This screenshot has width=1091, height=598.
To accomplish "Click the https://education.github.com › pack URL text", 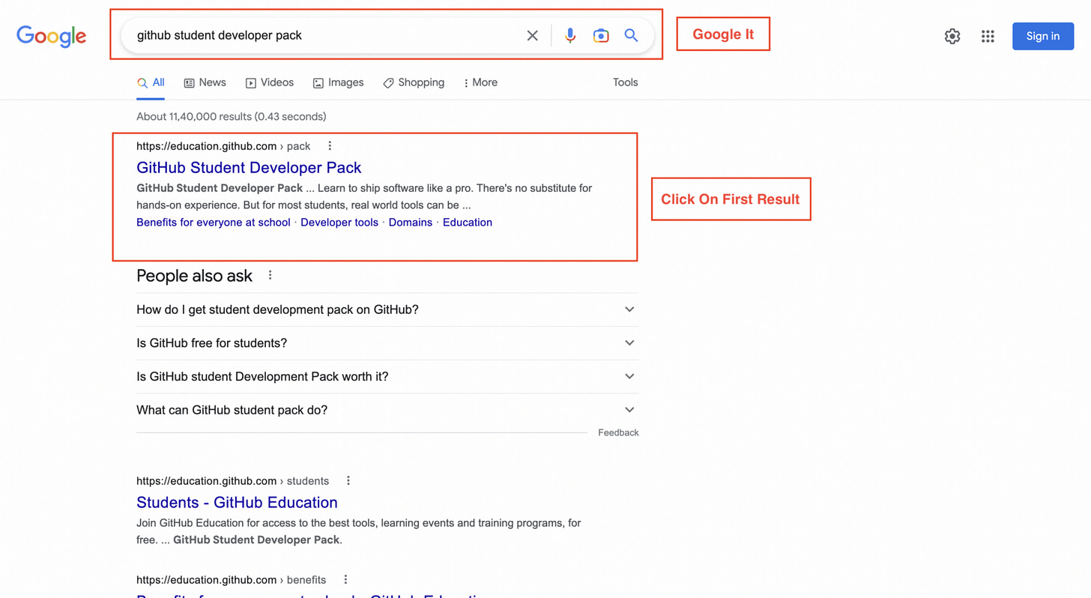I will tap(223, 146).
